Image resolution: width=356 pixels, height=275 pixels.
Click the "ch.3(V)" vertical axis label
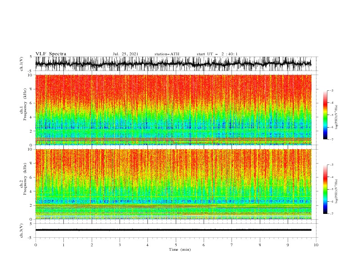[22, 231]
